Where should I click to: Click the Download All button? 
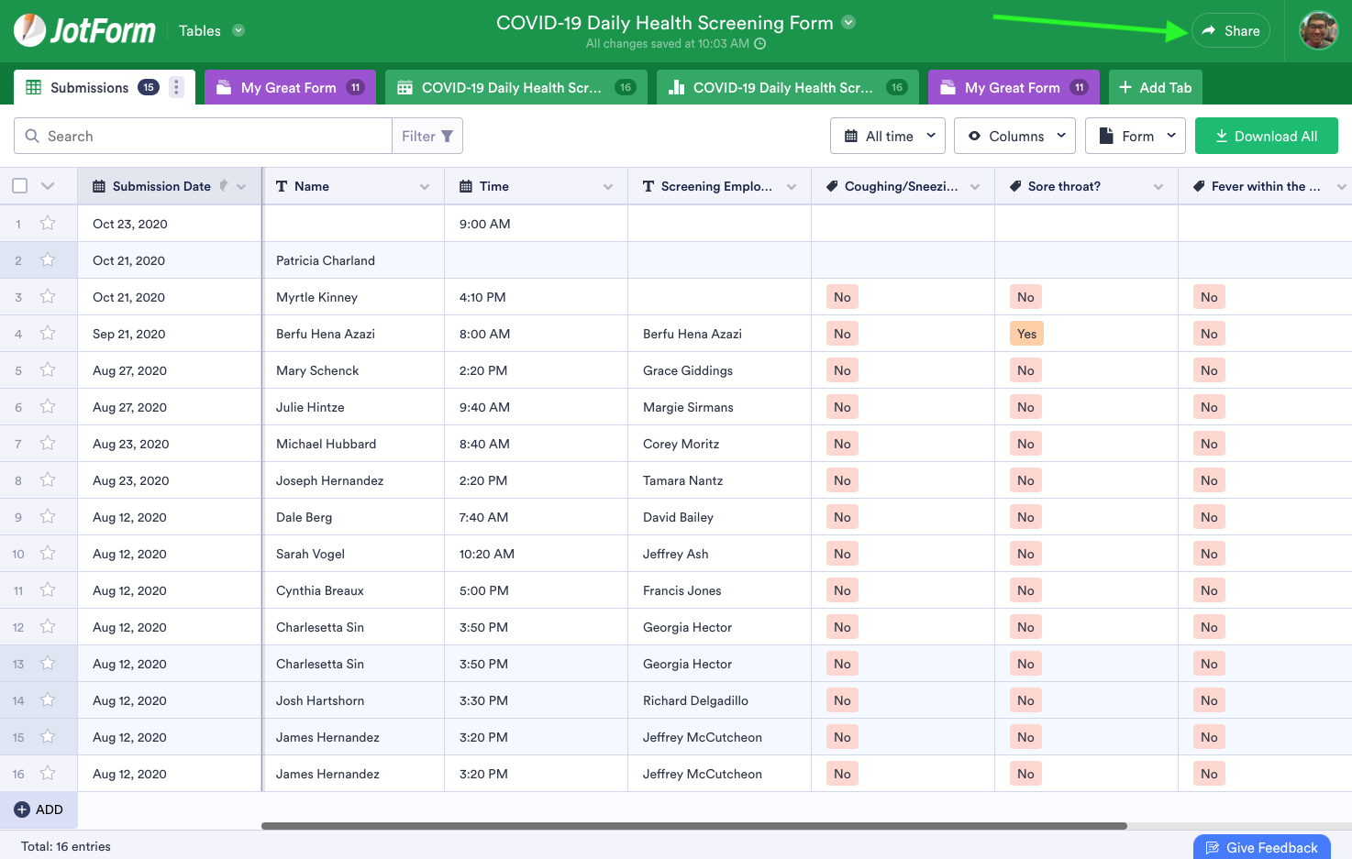tap(1266, 137)
